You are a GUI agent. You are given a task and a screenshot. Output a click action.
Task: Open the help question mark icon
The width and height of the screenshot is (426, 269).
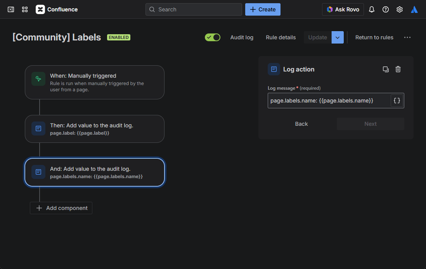(385, 9)
